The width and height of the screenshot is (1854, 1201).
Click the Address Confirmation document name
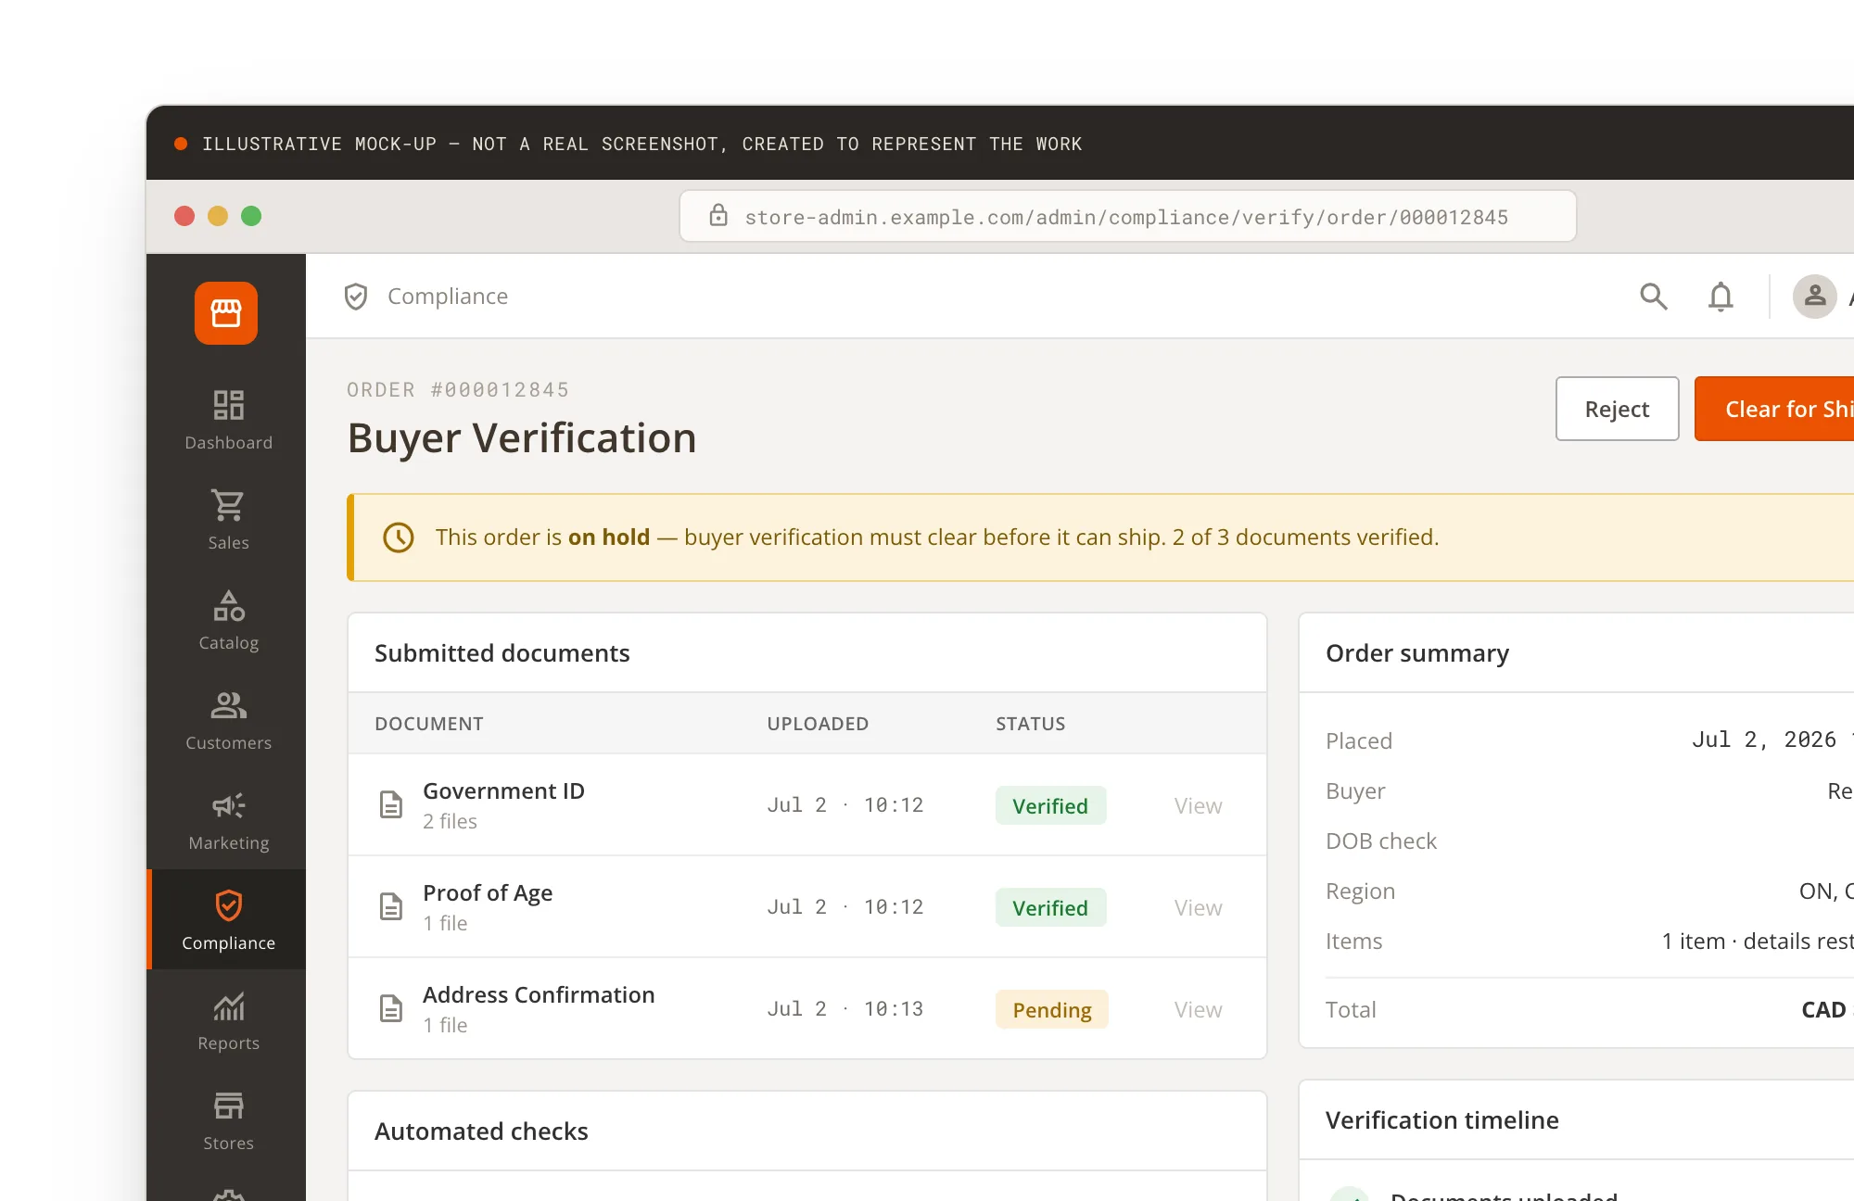pyautogui.click(x=539, y=994)
